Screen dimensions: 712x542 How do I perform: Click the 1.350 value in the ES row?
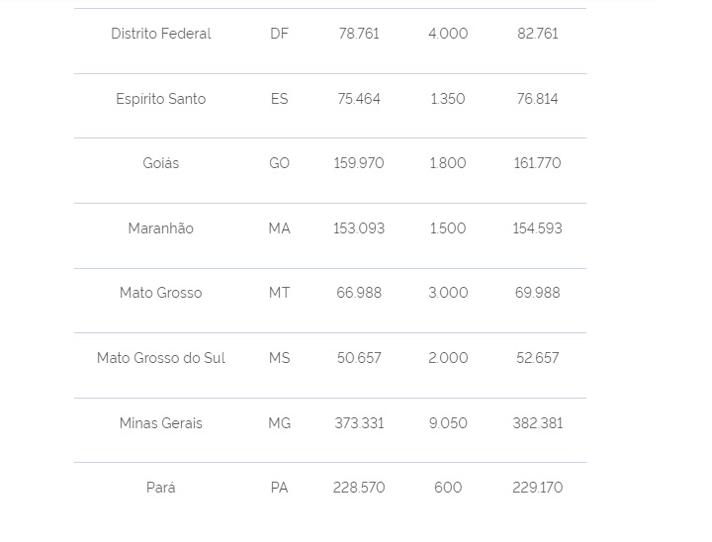coord(448,99)
